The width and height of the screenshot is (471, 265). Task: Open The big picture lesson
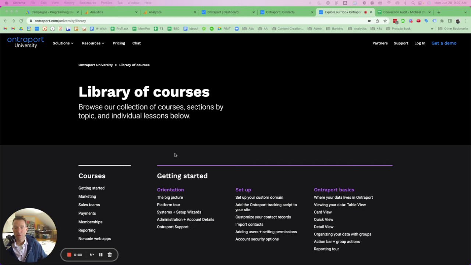tap(170, 197)
